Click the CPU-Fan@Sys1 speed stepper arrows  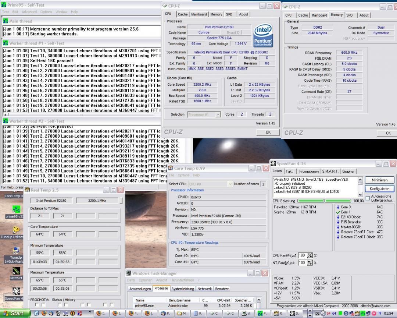(x=310, y=255)
